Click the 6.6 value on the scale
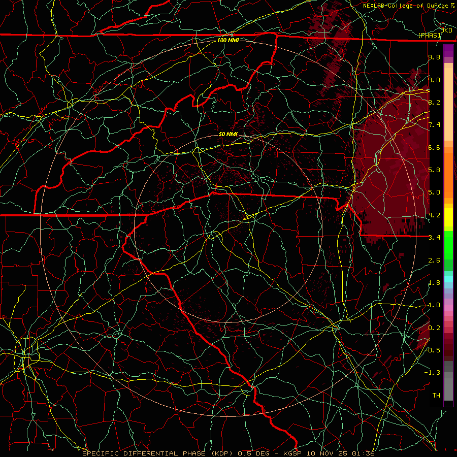457x457 pixels. point(434,147)
